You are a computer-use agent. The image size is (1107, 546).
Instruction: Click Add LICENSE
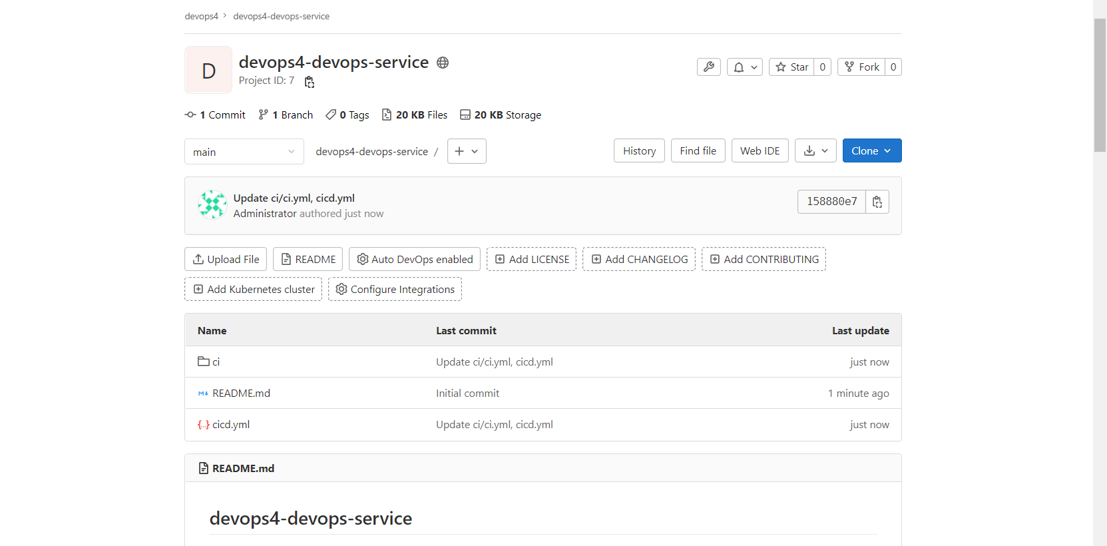click(532, 260)
